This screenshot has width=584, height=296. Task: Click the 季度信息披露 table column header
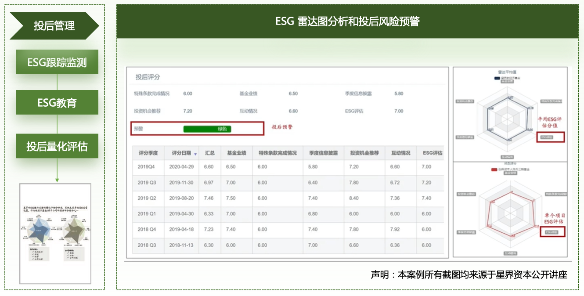[323, 153]
